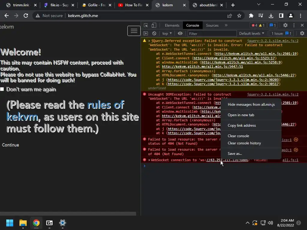Click the Not secure warning indicator
The height and width of the screenshot is (230, 307).
point(49,16)
